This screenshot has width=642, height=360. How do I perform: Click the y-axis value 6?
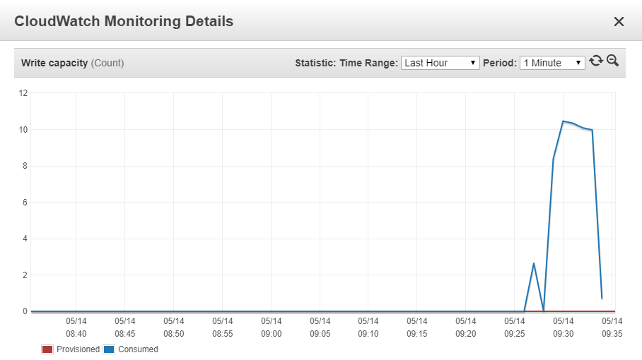(25, 203)
